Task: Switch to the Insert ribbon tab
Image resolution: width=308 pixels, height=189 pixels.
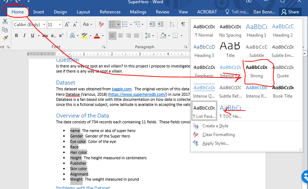Action: [39, 12]
